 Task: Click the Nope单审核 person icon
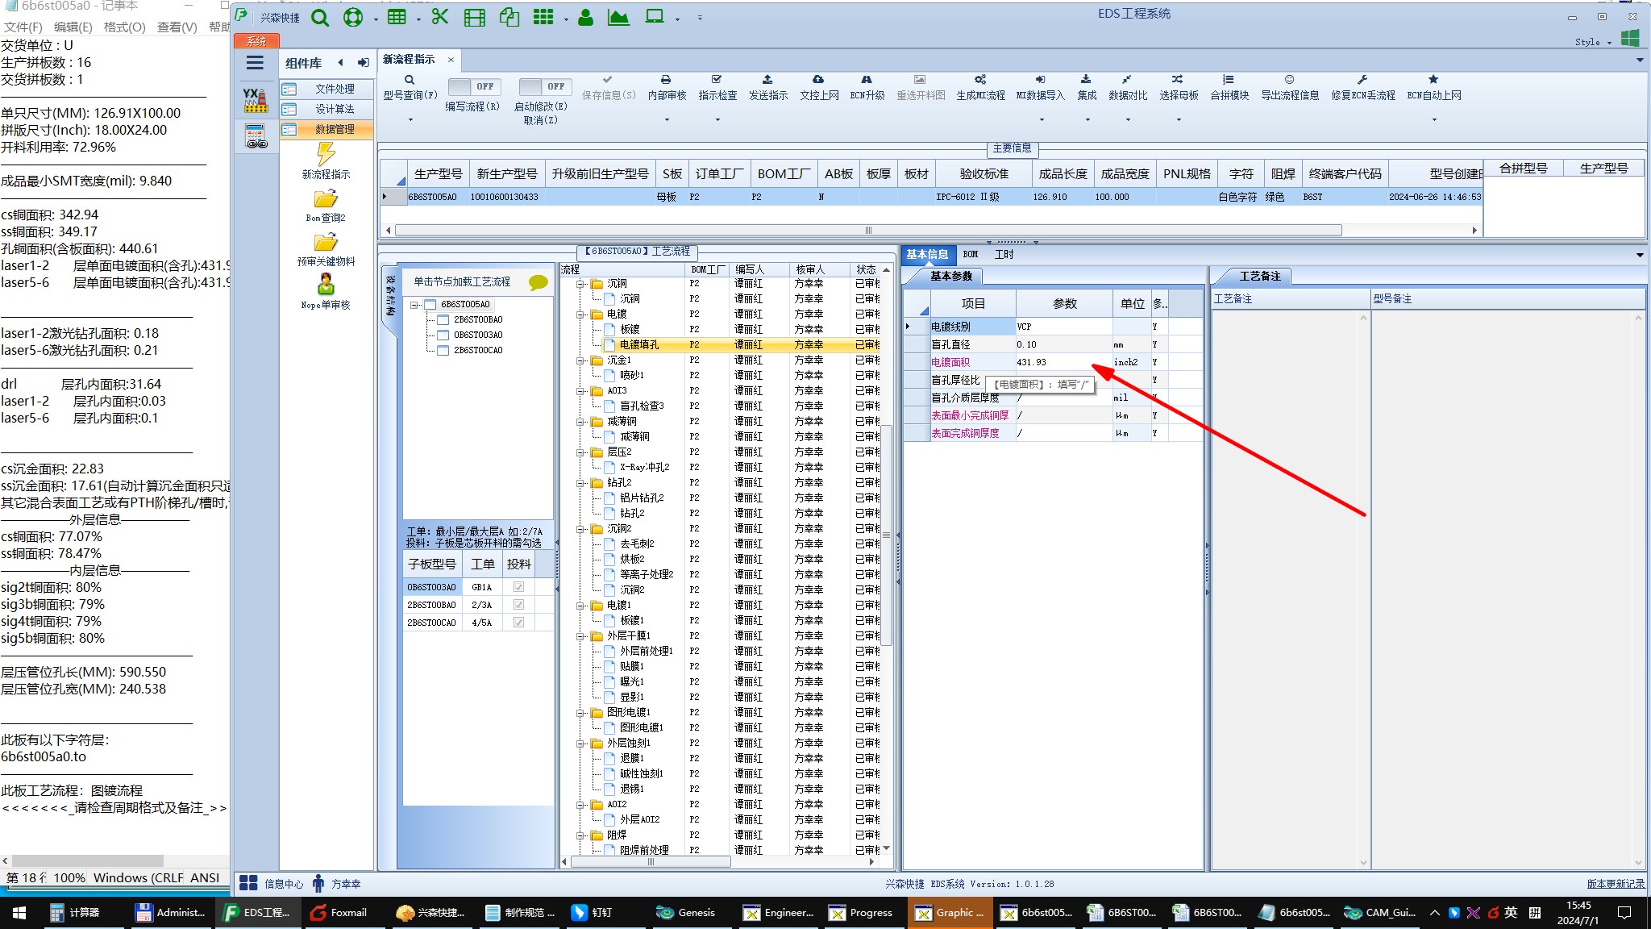click(326, 285)
